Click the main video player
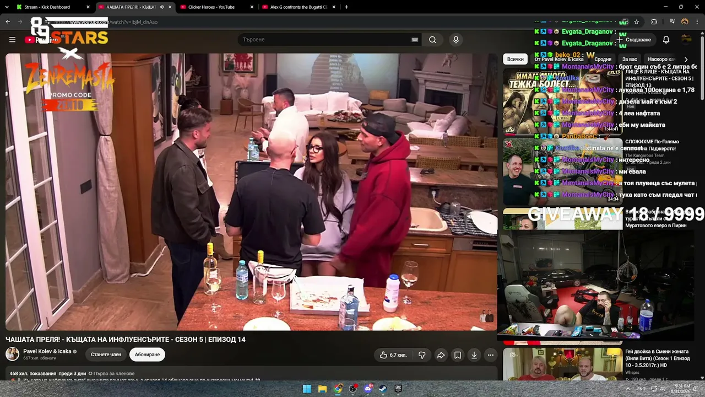Screen dimensions: 705x397 (251, 192)
